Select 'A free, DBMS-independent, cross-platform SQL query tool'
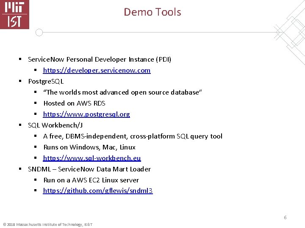 coord(133,136)
